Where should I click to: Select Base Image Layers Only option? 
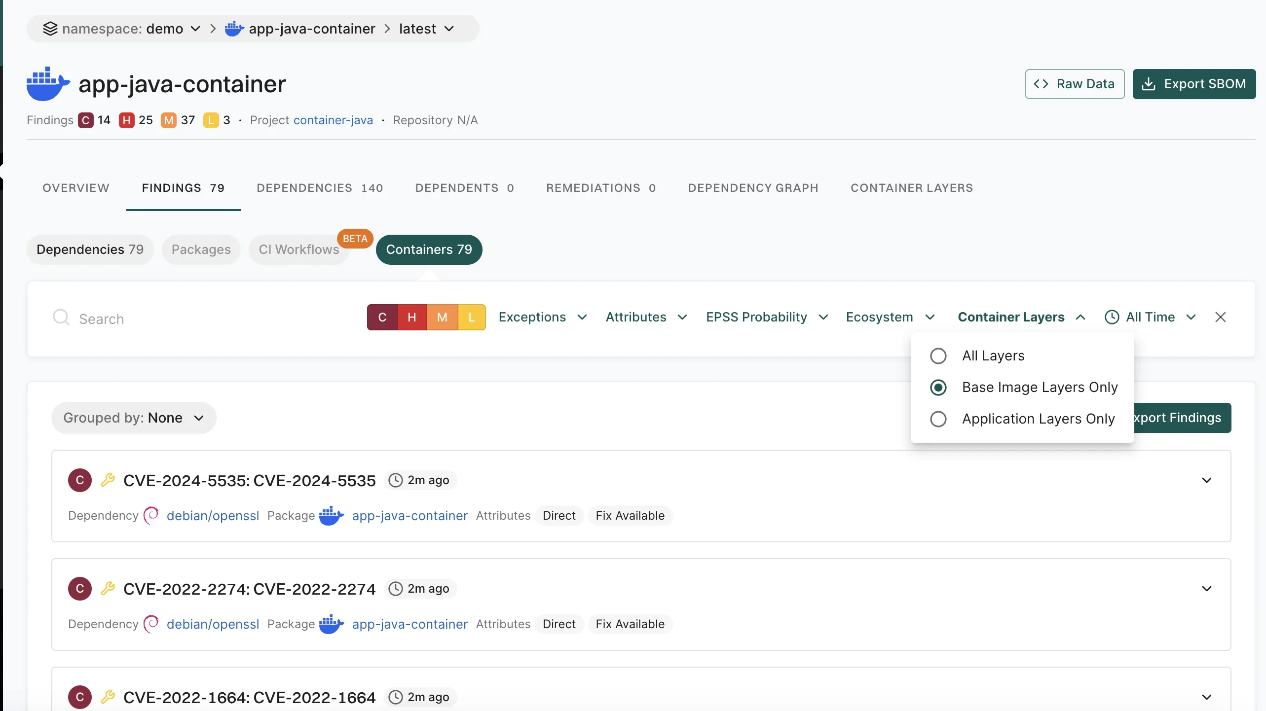938,388
